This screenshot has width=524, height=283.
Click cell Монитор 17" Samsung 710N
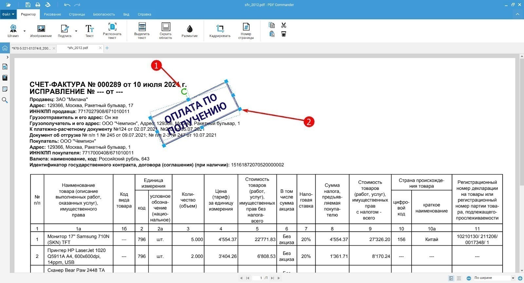pos(78,239)
